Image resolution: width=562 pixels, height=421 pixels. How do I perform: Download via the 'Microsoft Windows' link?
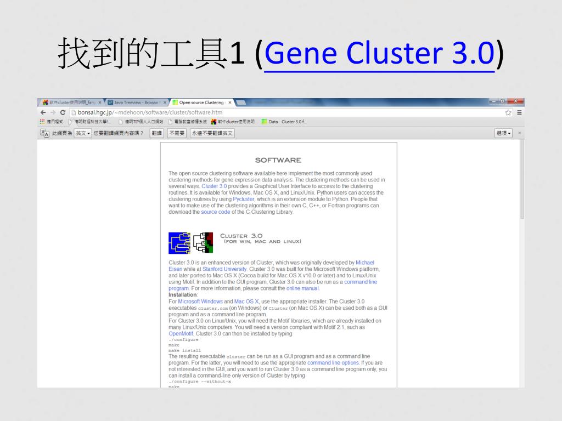200,302
